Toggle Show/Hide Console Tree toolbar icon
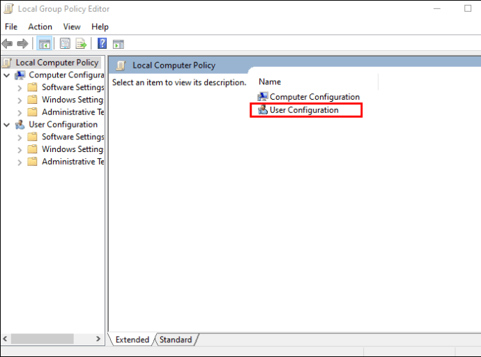This screenshot has height=357, width=481. [x=44, y=44]
